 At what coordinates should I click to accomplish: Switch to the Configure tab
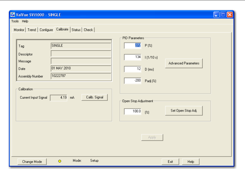tap(46, 30)
